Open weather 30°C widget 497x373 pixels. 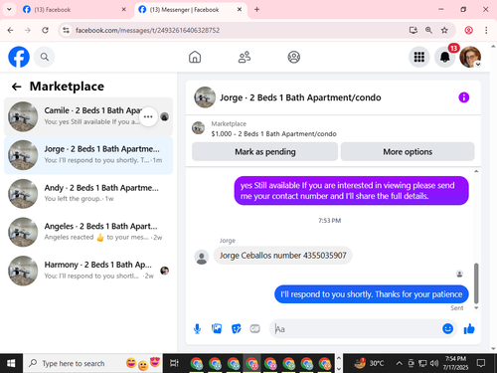click(369, 363)
